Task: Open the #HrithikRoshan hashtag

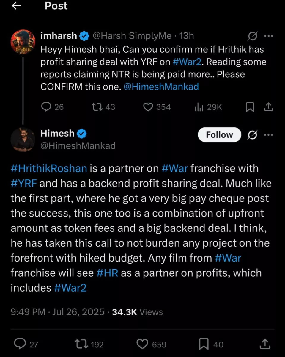Action: click(x=49, y=168)
